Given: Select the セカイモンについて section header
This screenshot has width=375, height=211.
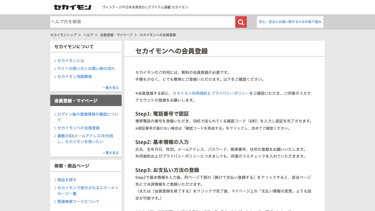Looking at the screenshot, I should 86,46.
